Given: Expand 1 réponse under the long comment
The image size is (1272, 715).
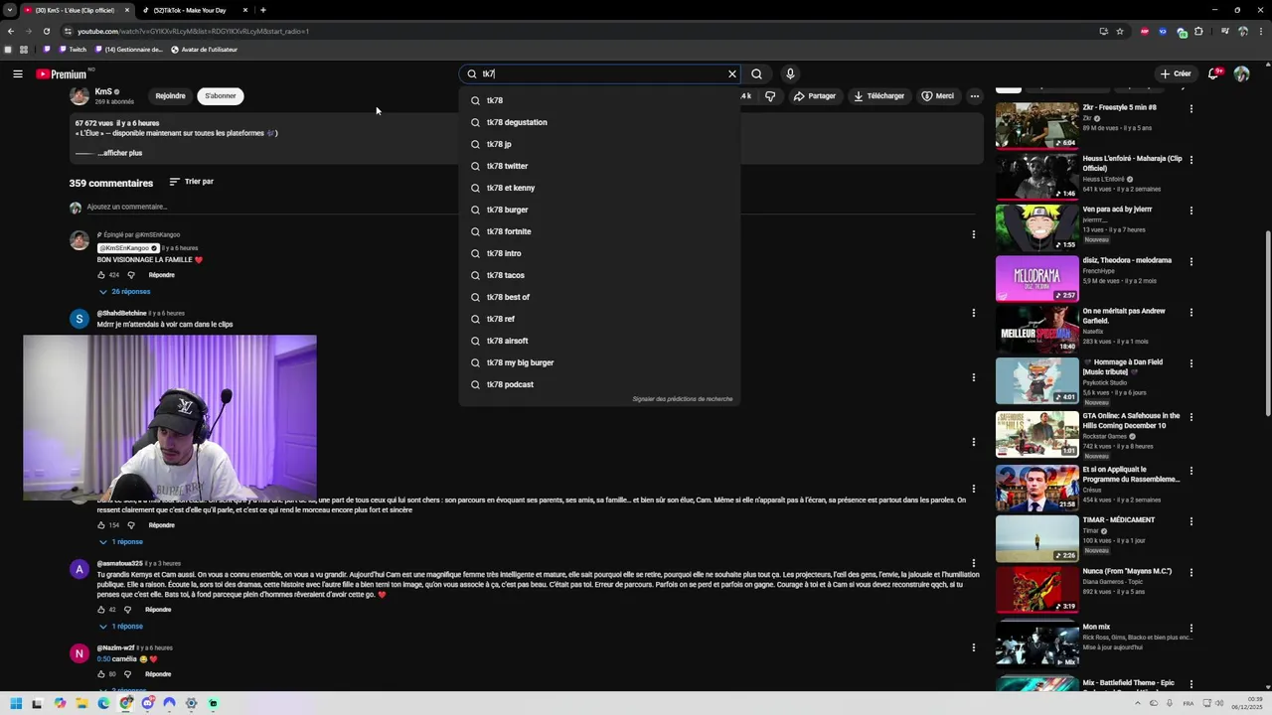Looking at the screenshot, I should pyautogui.click(x=121, y=542).
